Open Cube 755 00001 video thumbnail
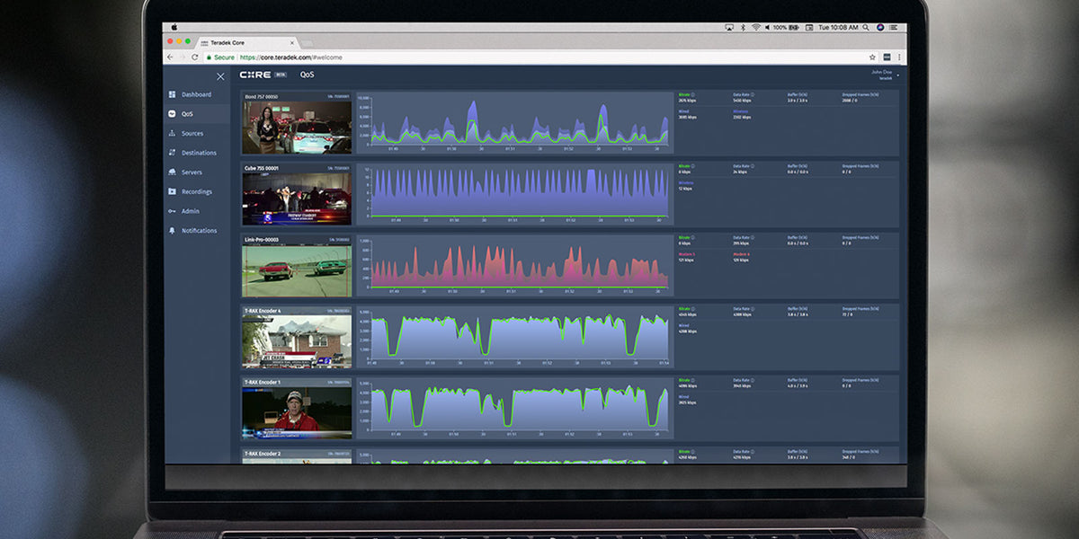 coord(297,199)
